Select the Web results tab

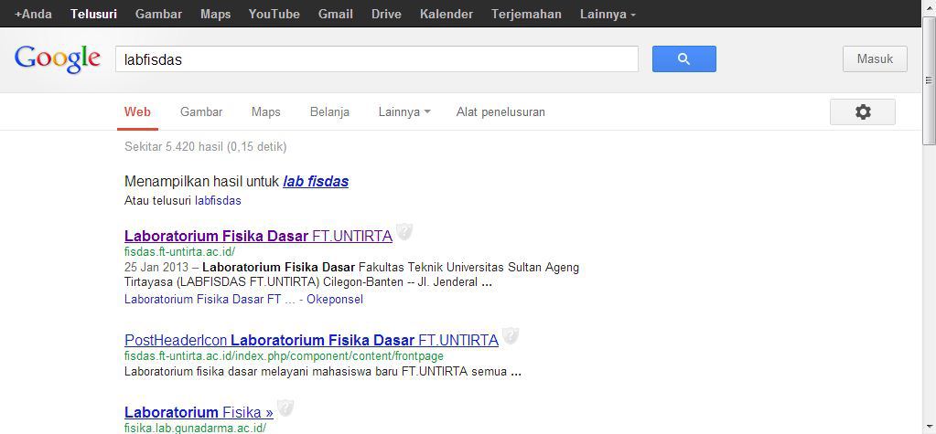(x=137, y=112)
